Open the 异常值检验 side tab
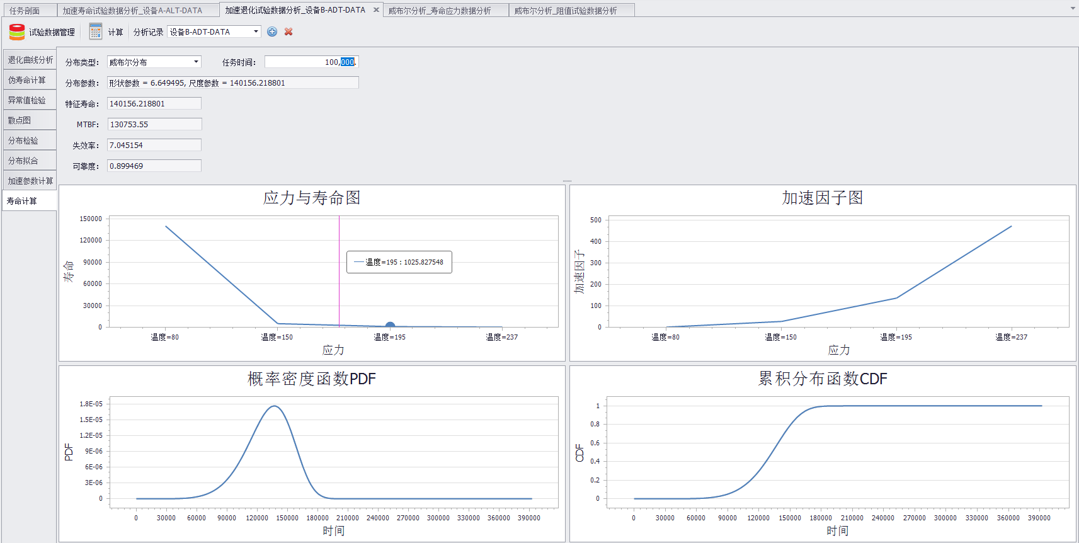 (27, 100)
